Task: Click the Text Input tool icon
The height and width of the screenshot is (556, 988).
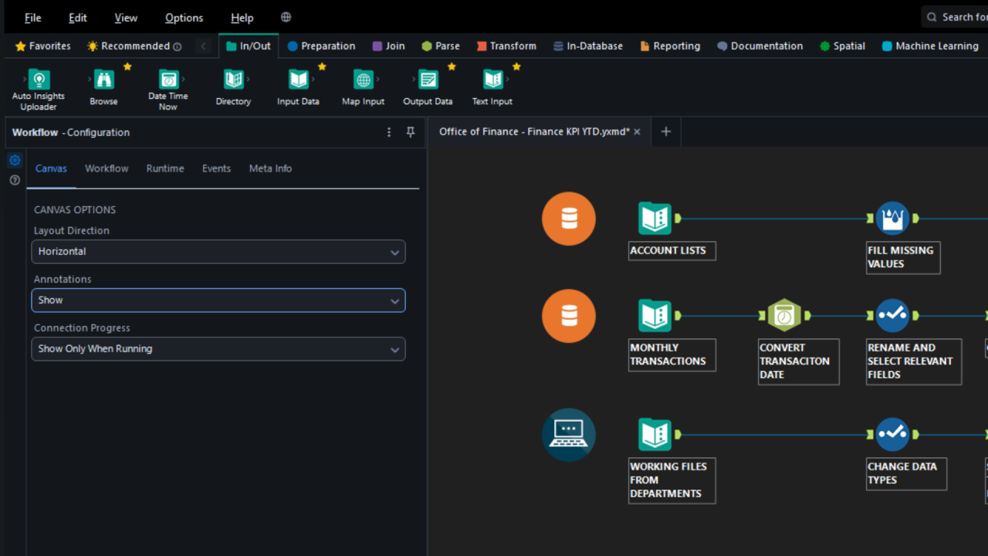Action: pyautogui.click(x=492, y=80)
